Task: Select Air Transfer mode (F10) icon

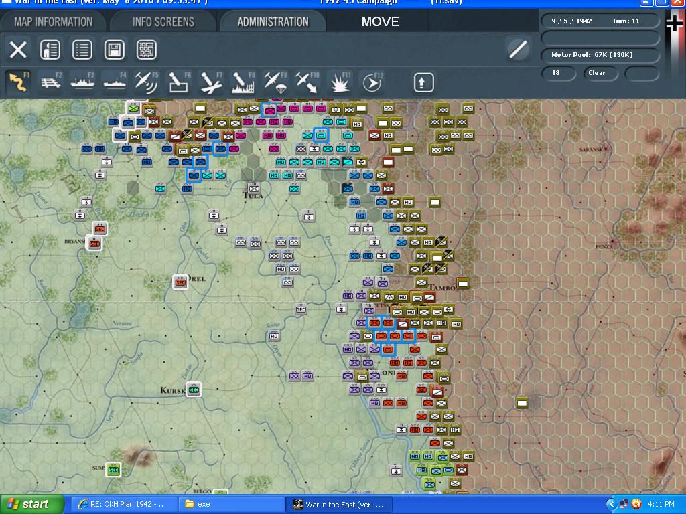Action: point(307,82)
